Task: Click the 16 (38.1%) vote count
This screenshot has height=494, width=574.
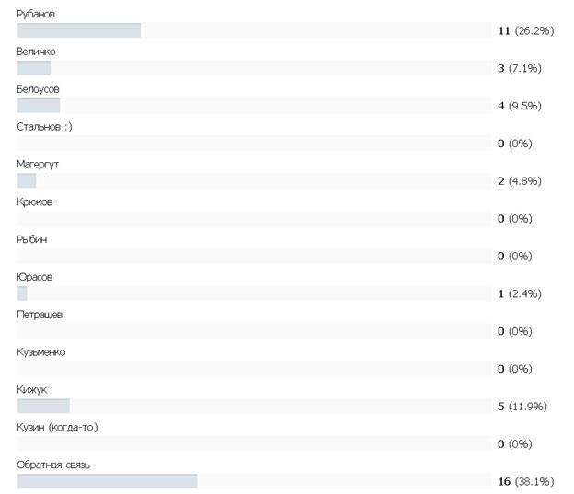Action: click(526, 481)
